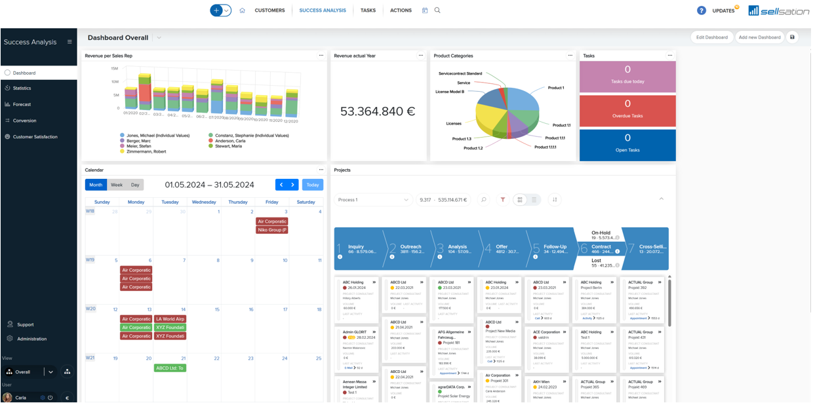Switch projects to card grid view
The height and width of the screenshot is (403, 813).
pyautogui.click(x=520, y=200)
